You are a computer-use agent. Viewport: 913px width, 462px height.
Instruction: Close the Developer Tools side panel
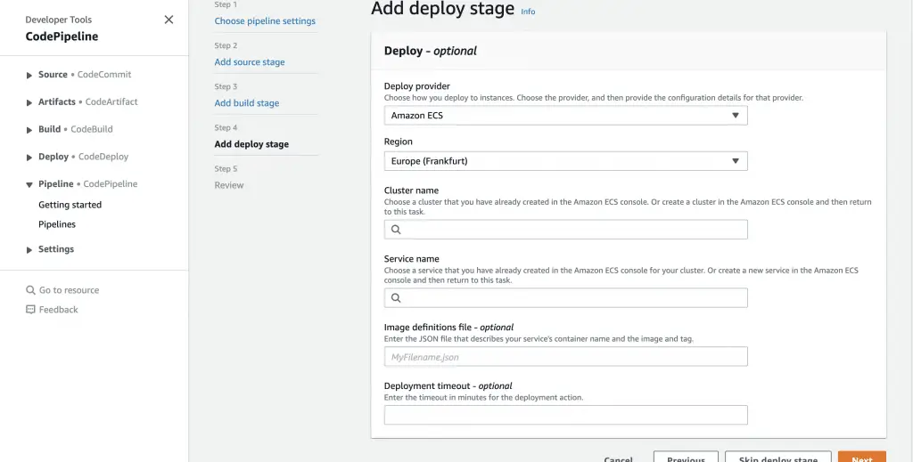coord(169,20)
